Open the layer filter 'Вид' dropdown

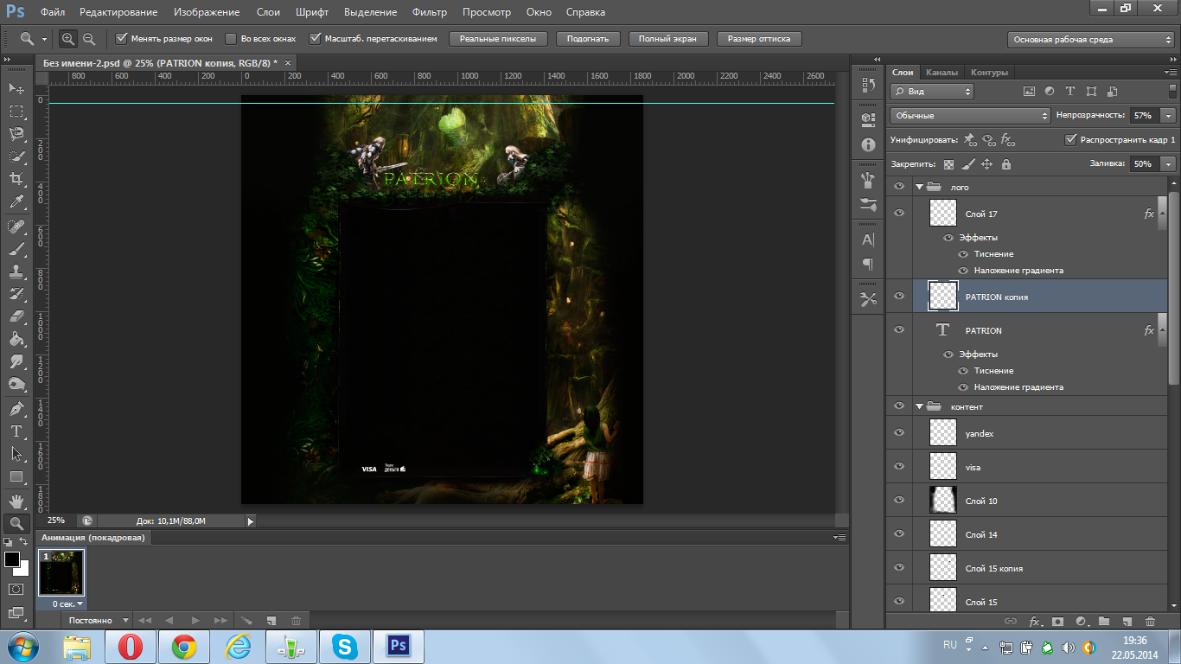[x=932, y=91]
